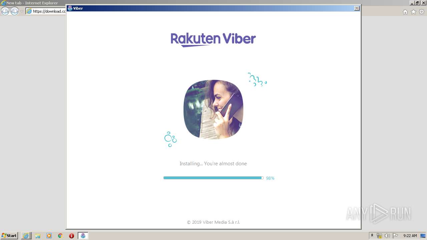This screenshot has height=240, width=427.
Task: Open Internet Explorer home page
Action: click(x=405, y=12)
